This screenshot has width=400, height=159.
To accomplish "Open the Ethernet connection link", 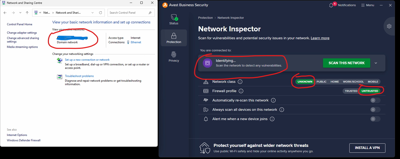I will [136, 42].
